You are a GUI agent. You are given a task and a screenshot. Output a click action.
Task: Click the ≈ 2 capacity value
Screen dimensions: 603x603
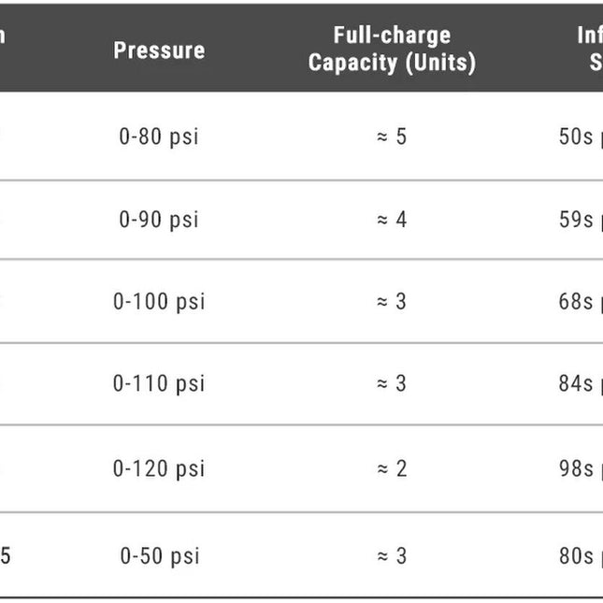point(392,468)
